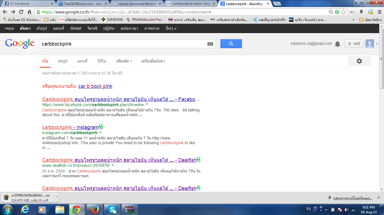
Task: Click the 'car b bock pink' suggestion link
Action: [x=95, y=86]
